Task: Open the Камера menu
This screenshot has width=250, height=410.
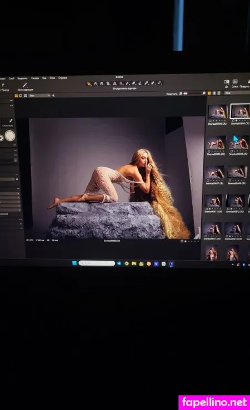Action: 35,78
